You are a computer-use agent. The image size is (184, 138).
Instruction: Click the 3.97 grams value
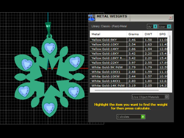(132, 63)
